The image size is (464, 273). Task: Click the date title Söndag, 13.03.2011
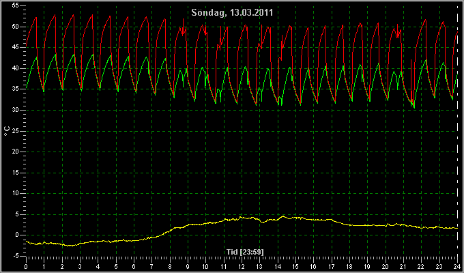pos(232,12)
